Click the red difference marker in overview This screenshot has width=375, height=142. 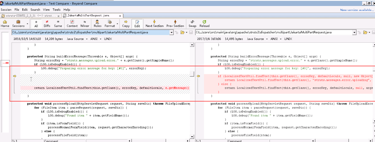pos(6,63)
